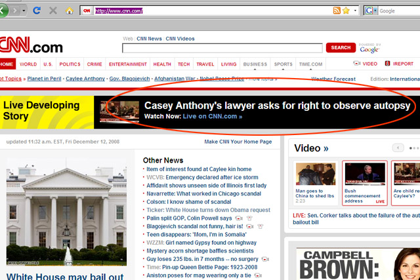Select the Web search scope
The image size is (420, 280).
coord(128,39)
